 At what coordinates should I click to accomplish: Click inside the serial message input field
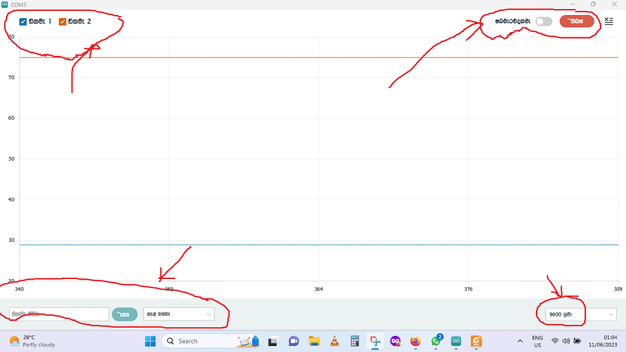coord(57,314)
